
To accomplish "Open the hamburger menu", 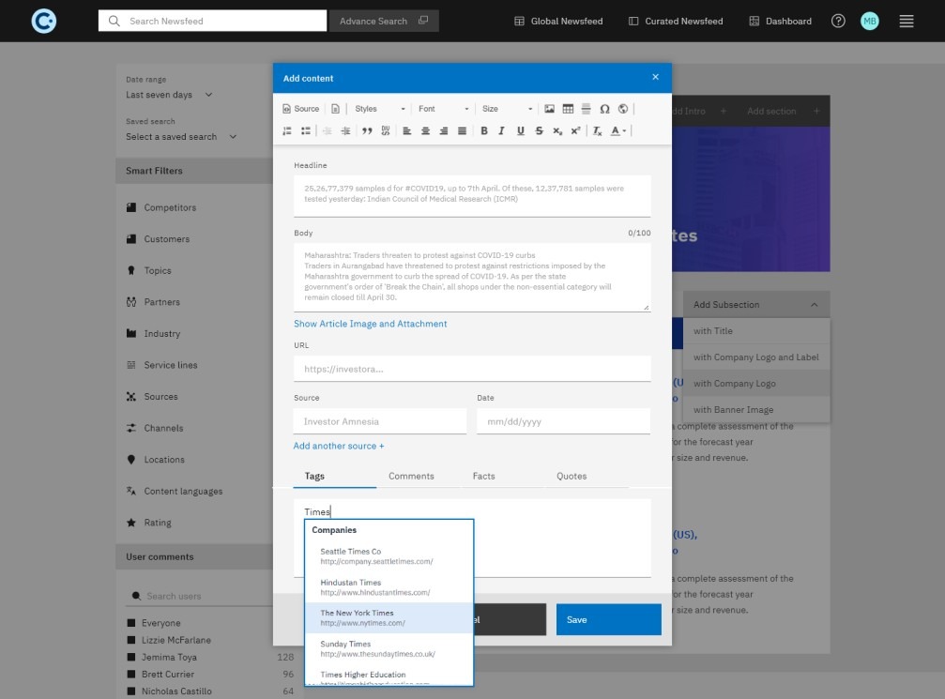I will (x=907, y=21).
